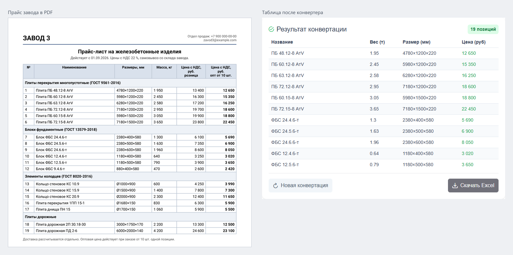Image resolution: width=513 pixels, height=255 pixels.
Task: Click Блок ФБС 9.4.6-т in the PDF
Action: pyautogui.click(x=50, y=169)
